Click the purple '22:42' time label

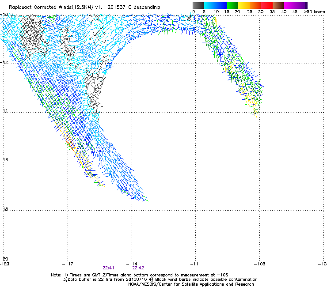pyautogui.click(x=138, y=268)
